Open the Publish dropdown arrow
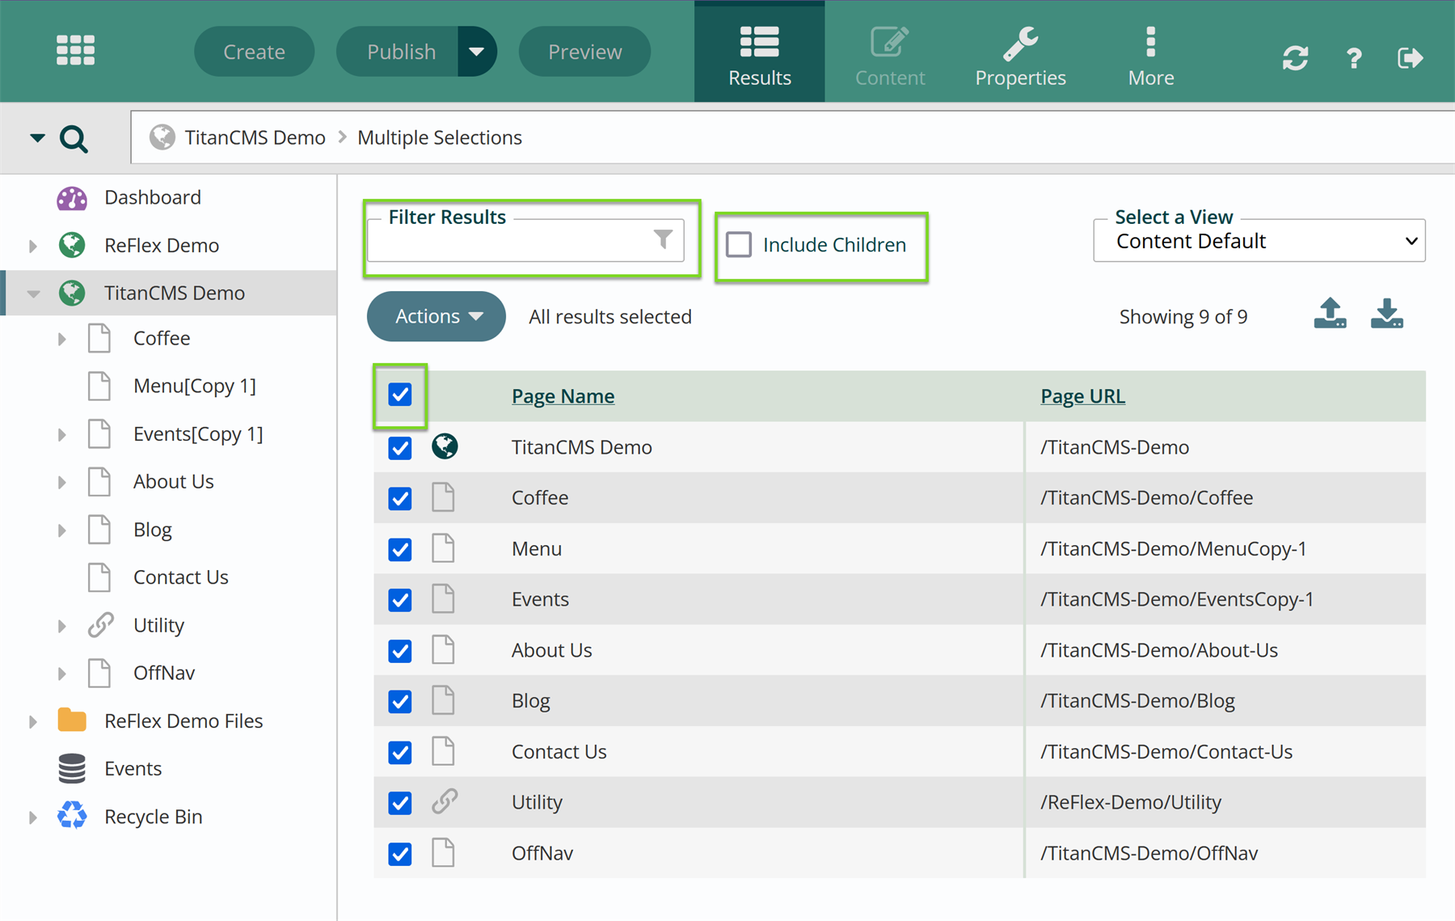This screenshot has height=921, width=1455. (477, 52)
